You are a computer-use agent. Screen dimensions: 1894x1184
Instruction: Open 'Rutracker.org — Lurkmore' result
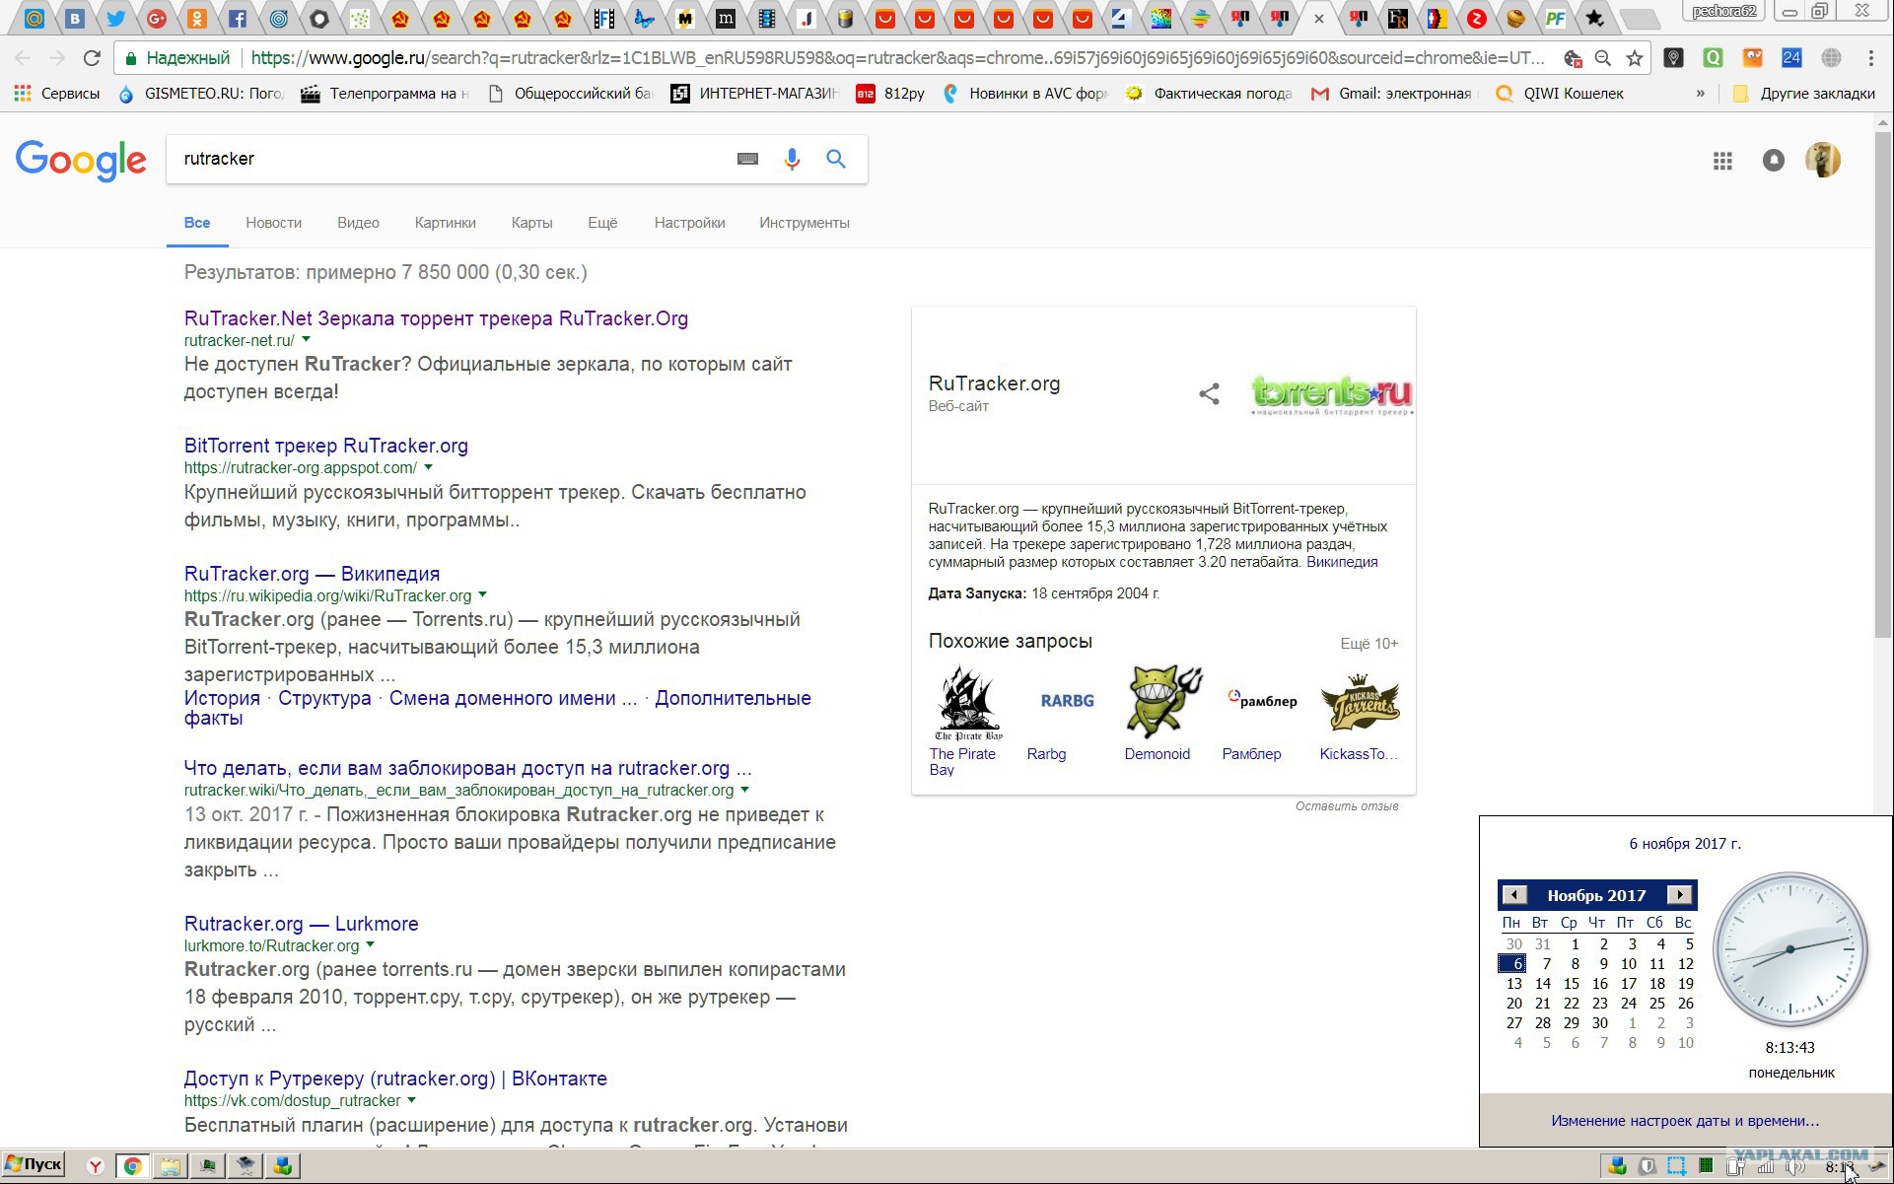click(301, 924)
